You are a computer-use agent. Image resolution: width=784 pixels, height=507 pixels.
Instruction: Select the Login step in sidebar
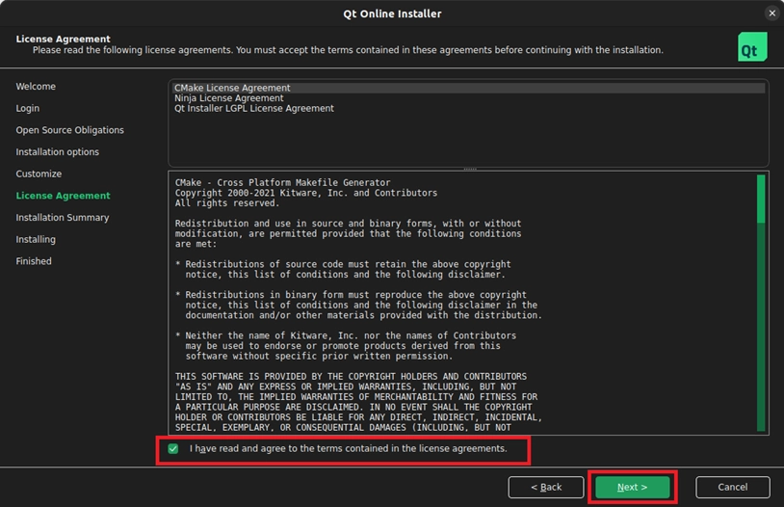point(28,109)
